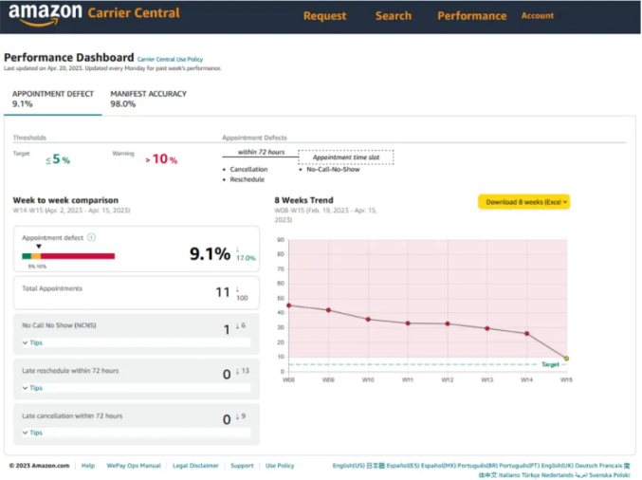Open the Support footer link
Viewport: 642px width, 480px height.
point(242,466)
